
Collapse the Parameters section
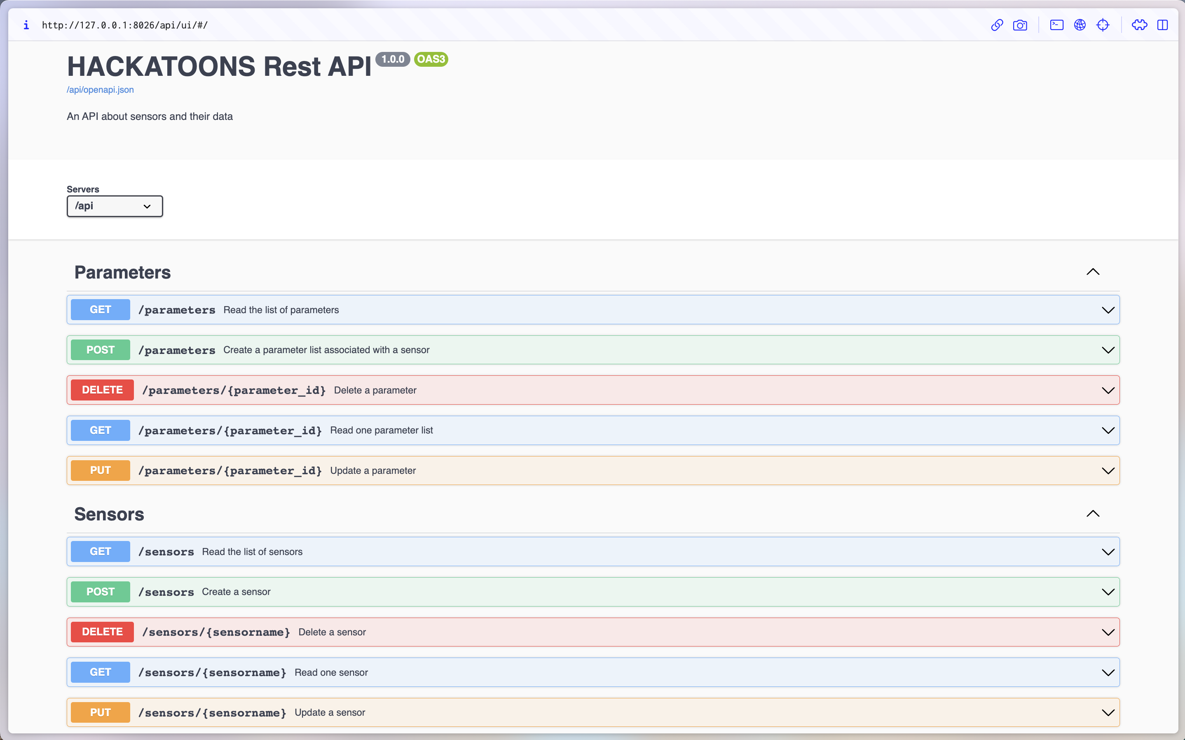point(1094,272)
